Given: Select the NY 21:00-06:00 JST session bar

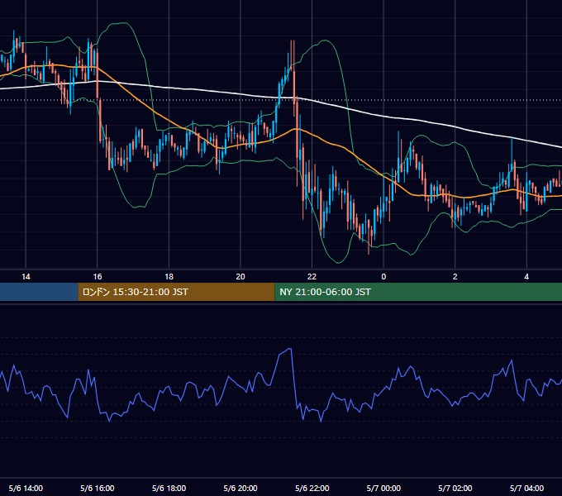Looking at the screenshot, I should point(418,292).
